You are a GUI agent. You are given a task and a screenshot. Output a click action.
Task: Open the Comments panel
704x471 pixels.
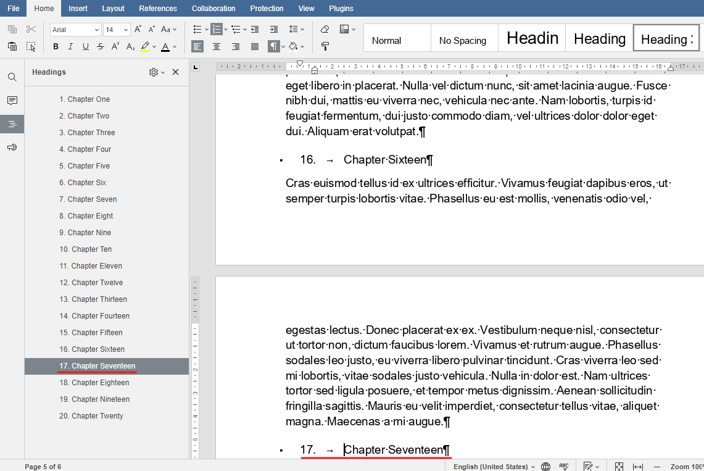coord(12,100)
